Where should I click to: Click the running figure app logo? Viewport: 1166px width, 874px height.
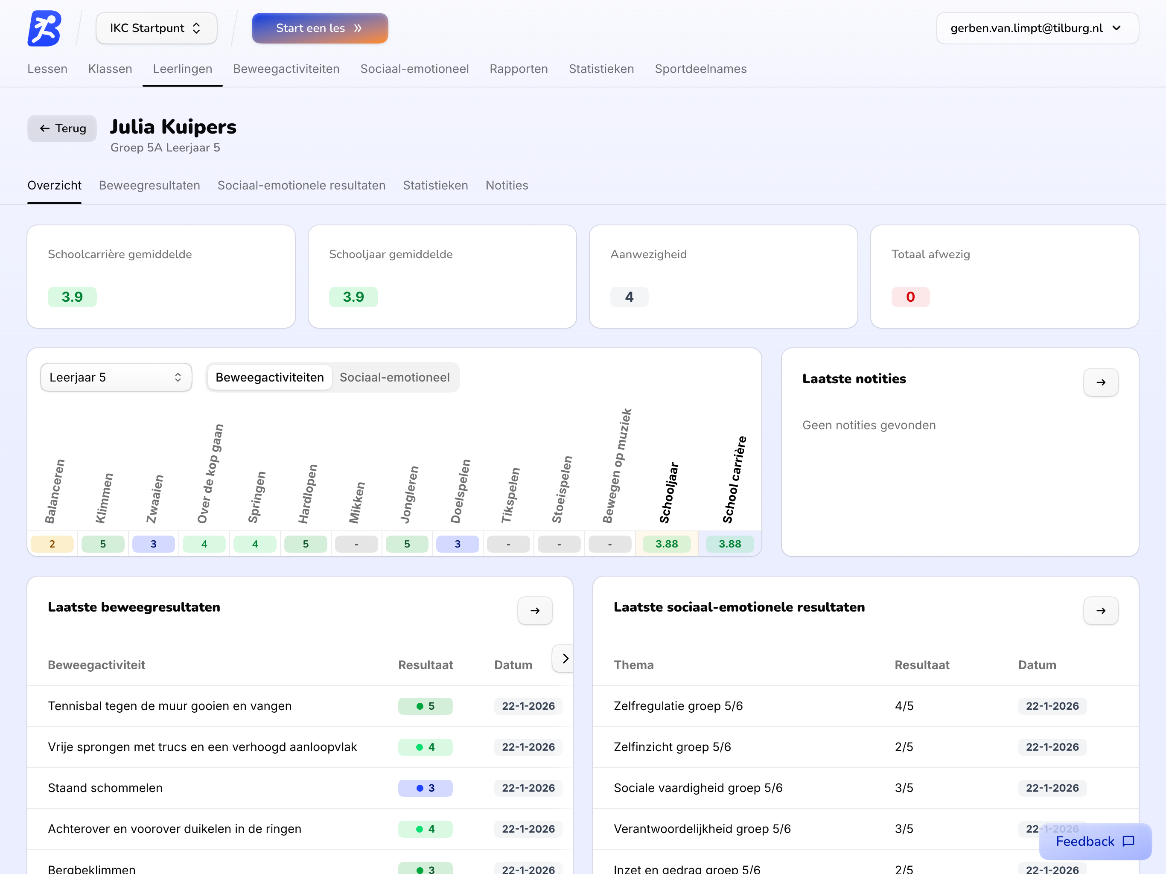pos(44,29)
